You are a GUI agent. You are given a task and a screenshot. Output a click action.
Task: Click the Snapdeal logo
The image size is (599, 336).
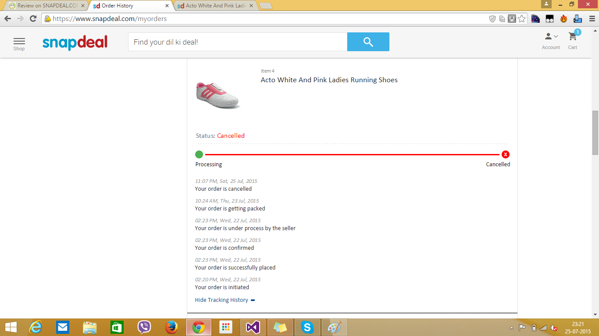[x=75, y=42]
